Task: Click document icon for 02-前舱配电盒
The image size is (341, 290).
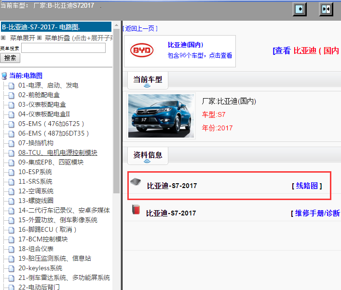Action: [x=12, y=95]
